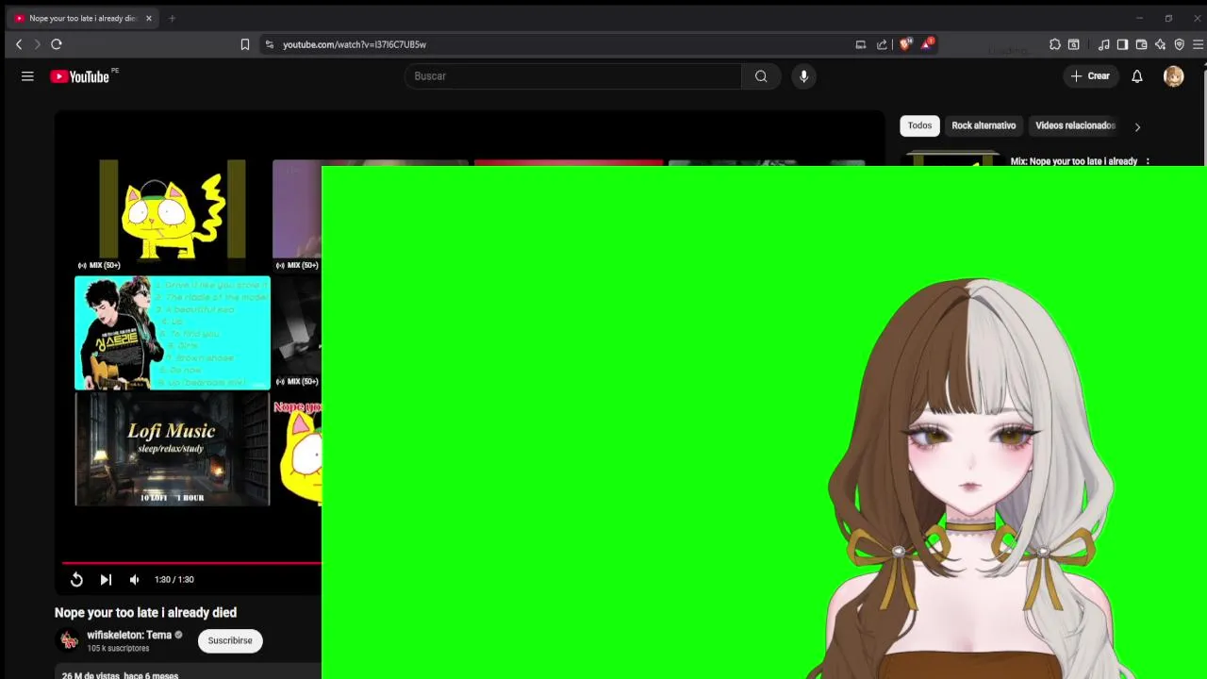Click the search magnifier button

[761, 76]
